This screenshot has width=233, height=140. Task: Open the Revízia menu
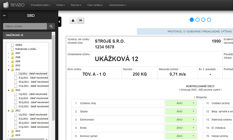76,5
